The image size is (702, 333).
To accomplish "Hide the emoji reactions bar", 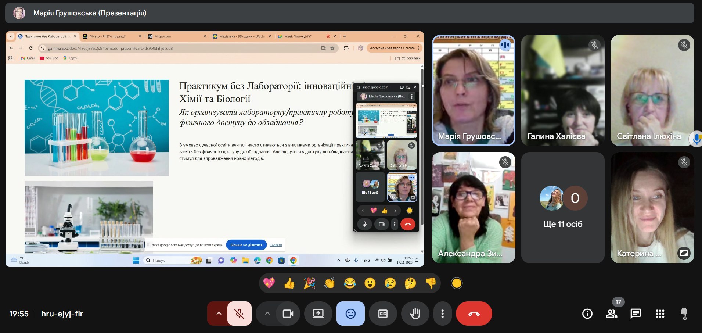I will pyautogui.click(x=350, y=314).
